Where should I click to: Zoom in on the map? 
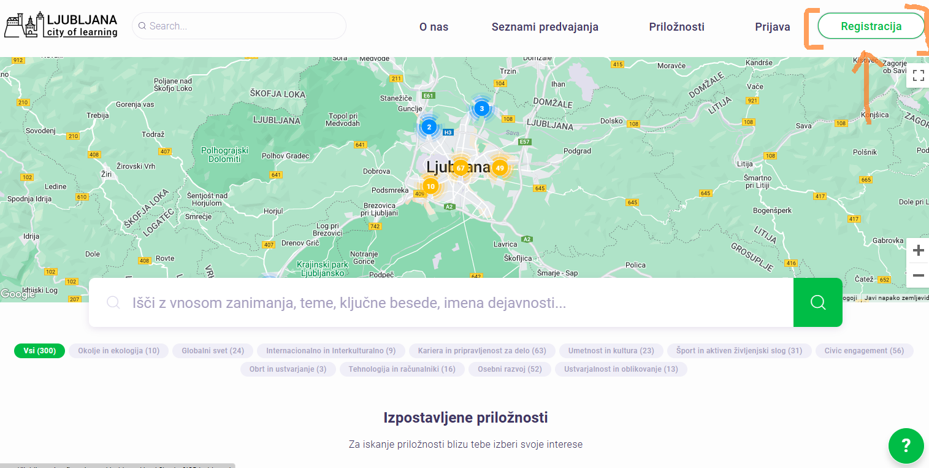(x=918, y=250)
